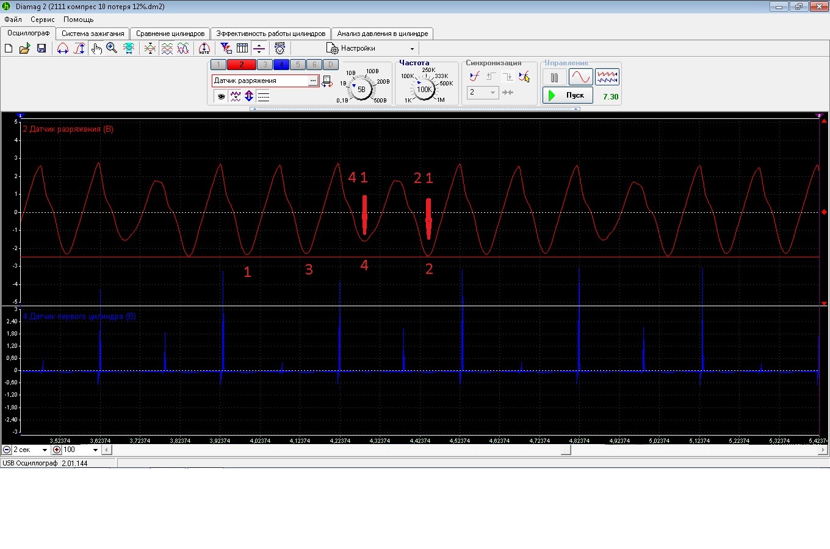Image resolution: width=830 pixels, height=549 pixels.
Task: Choose the overlapped sine waves display mode
Action: point(183,48)
